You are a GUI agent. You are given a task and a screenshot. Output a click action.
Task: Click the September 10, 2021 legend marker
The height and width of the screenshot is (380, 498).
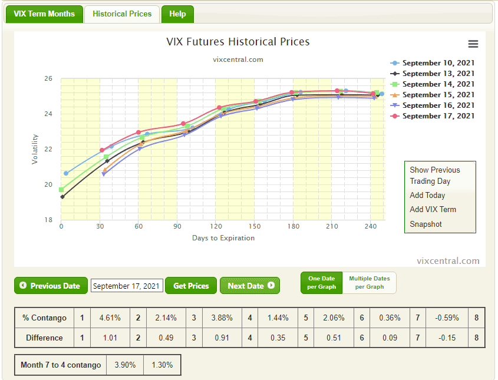(x=395, y=63)
